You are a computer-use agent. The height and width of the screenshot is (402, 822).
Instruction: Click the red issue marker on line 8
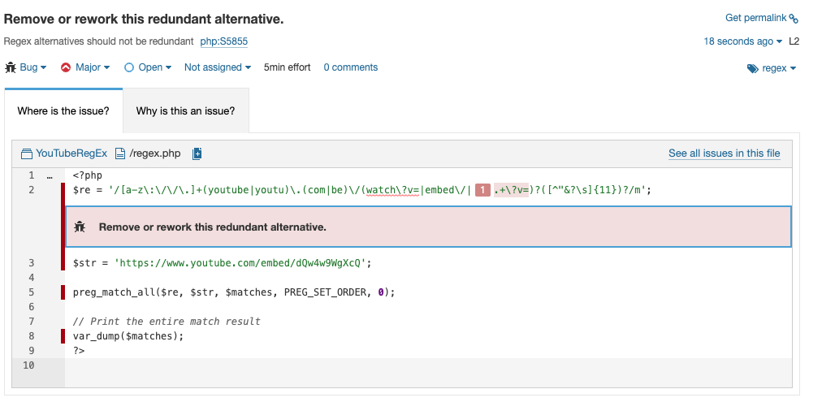[x=63, y=336]
